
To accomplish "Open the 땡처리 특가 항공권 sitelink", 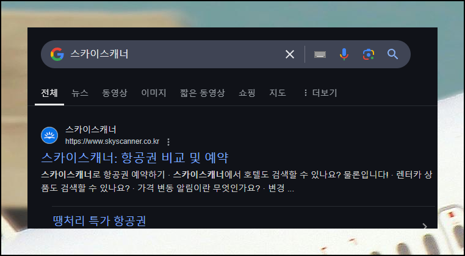I will click(99, 221).
